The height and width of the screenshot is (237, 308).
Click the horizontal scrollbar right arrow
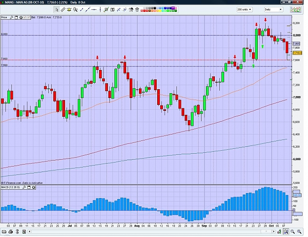[x=274, y=232]
